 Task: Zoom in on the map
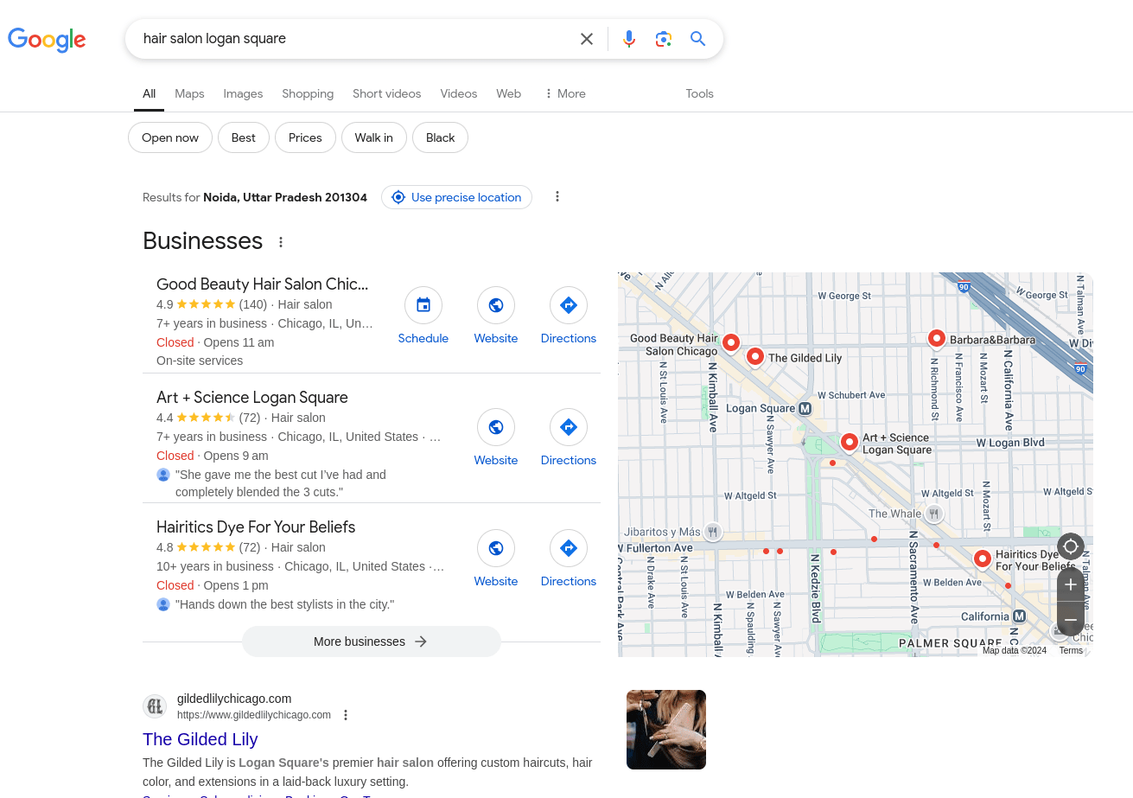coord(1070,584)
